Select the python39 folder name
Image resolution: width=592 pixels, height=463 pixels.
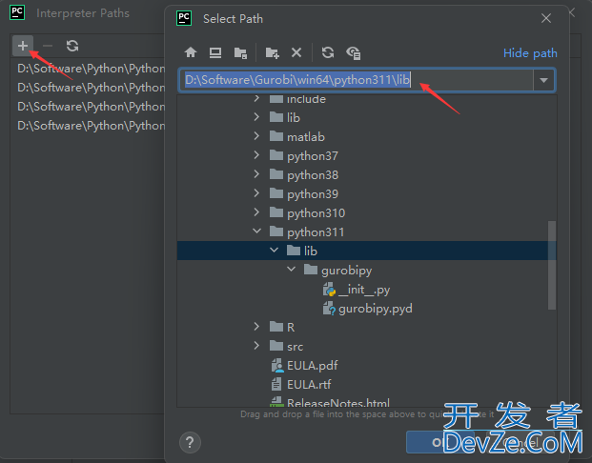(313, 194)
